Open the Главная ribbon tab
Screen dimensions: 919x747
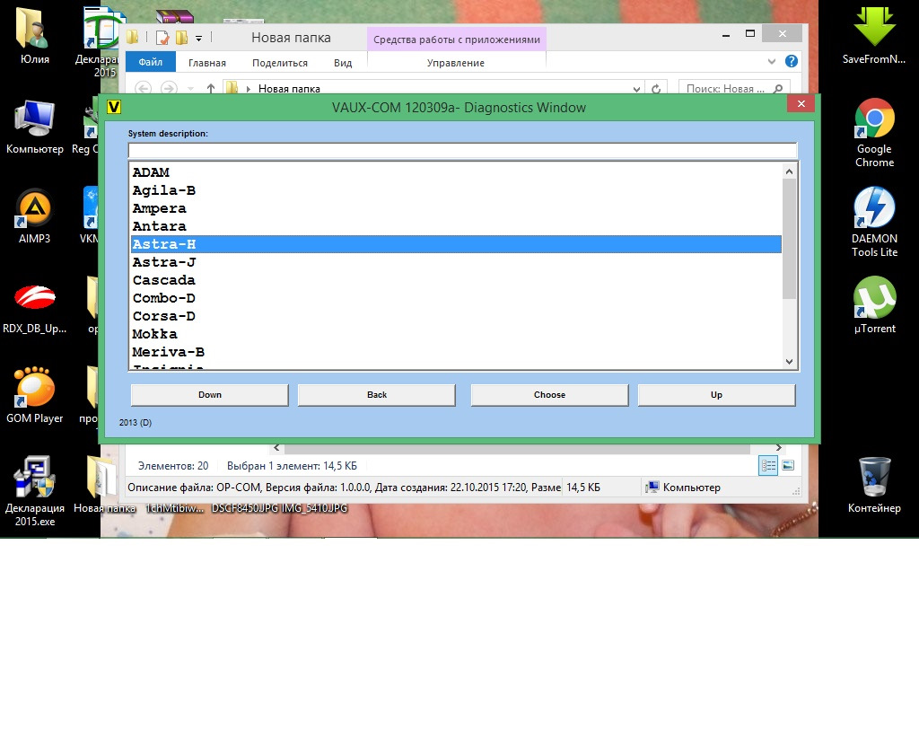(207, 63)
